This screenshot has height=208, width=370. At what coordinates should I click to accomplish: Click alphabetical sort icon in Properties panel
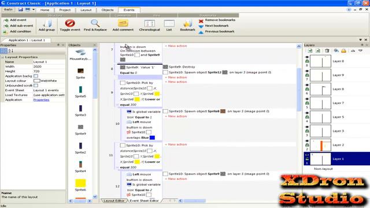click(x=11, y=51)
